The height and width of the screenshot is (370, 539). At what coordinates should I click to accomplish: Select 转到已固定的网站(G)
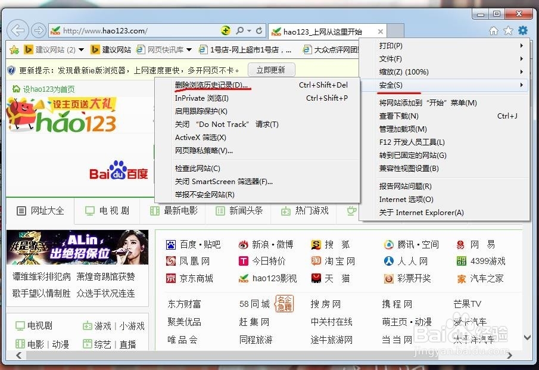click(x=444, y=155)
